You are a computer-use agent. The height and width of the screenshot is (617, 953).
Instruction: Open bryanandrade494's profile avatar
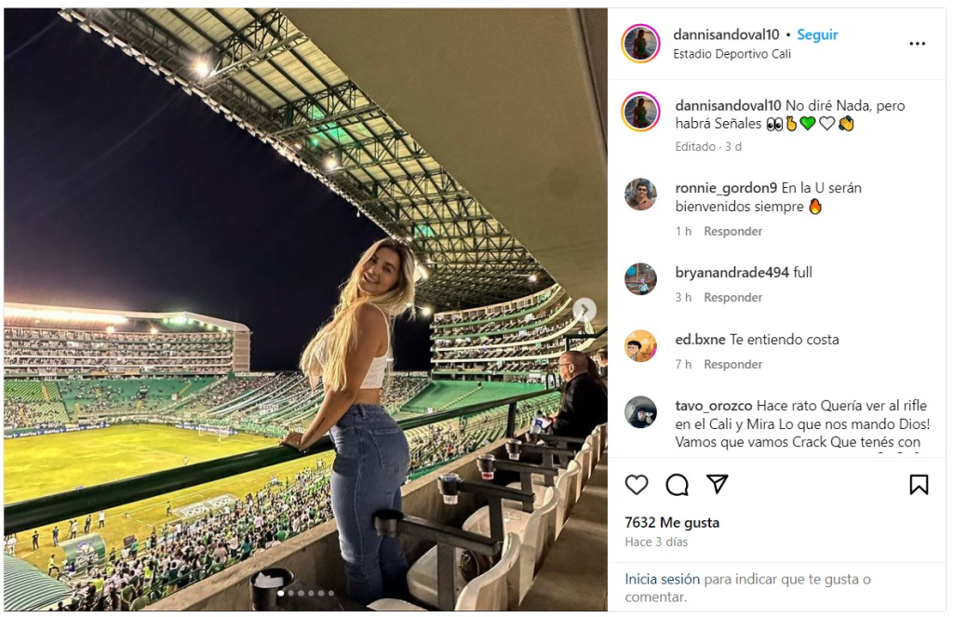pyautogui.click(x=640, y=279)
